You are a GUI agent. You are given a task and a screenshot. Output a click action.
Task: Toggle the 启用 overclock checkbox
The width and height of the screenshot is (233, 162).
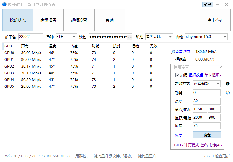(177, 75)
